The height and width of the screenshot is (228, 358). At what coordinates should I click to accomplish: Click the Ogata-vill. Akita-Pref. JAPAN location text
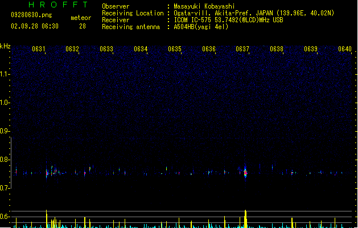254,13
